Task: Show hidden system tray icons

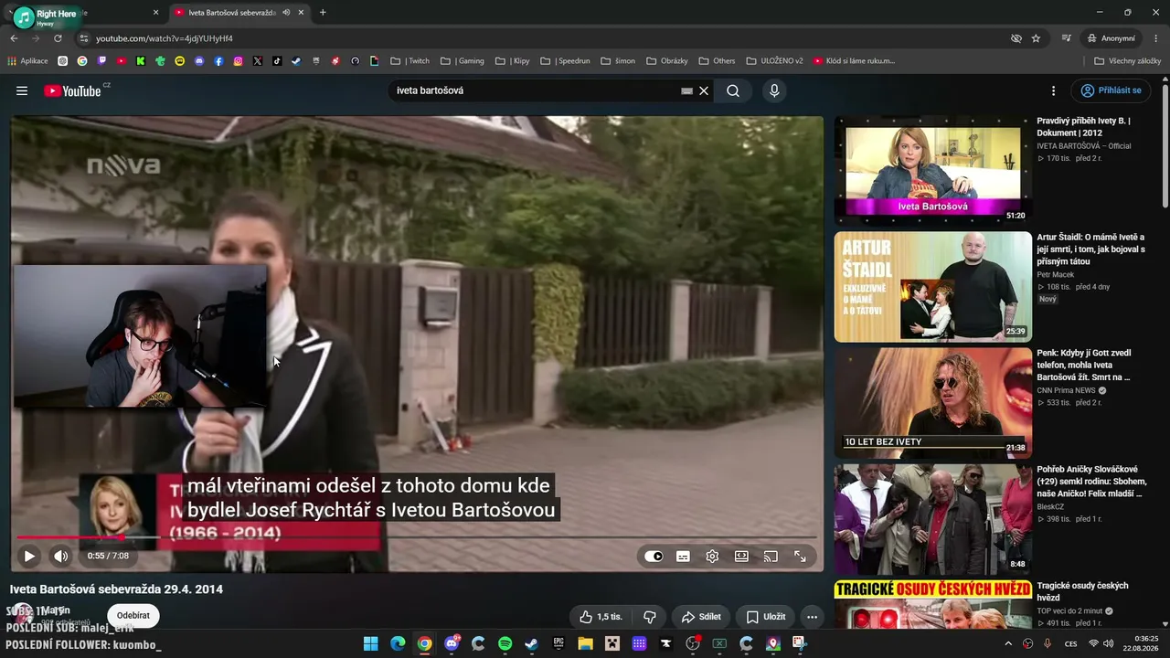Action: (x=1008, y=643)
